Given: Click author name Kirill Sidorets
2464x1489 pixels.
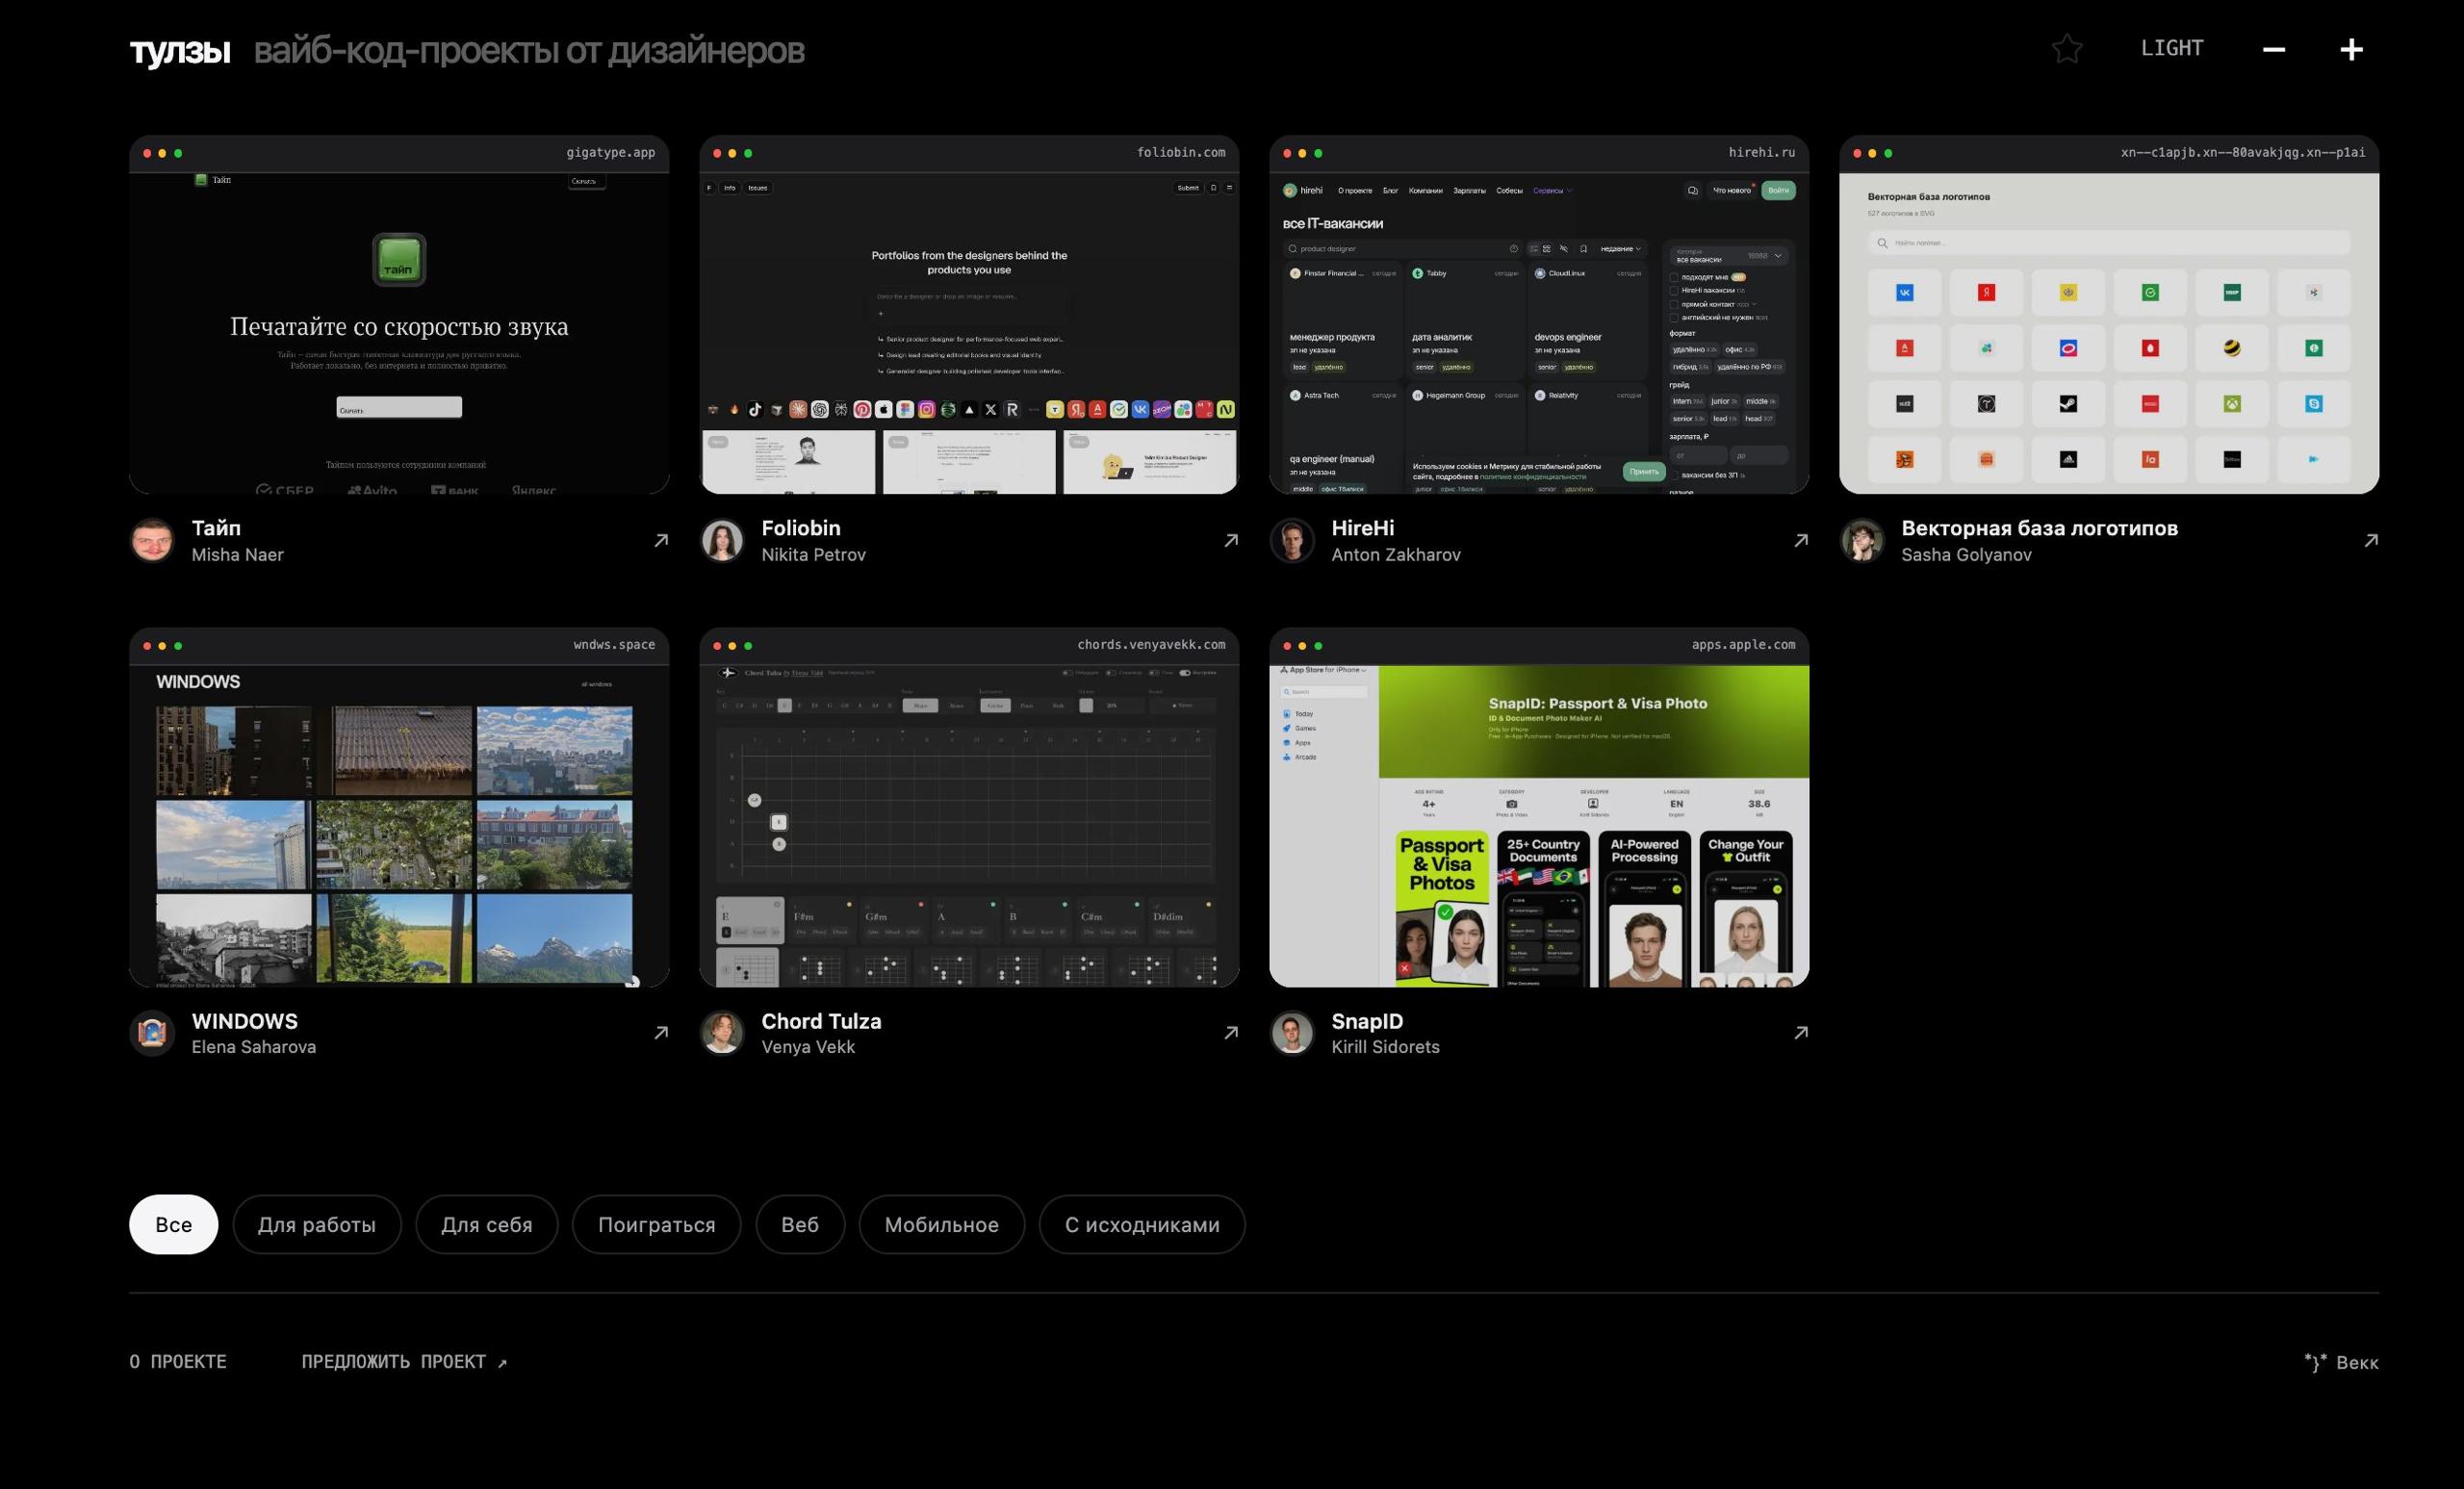Looking at the screenshot, I should [1385, 1047].
